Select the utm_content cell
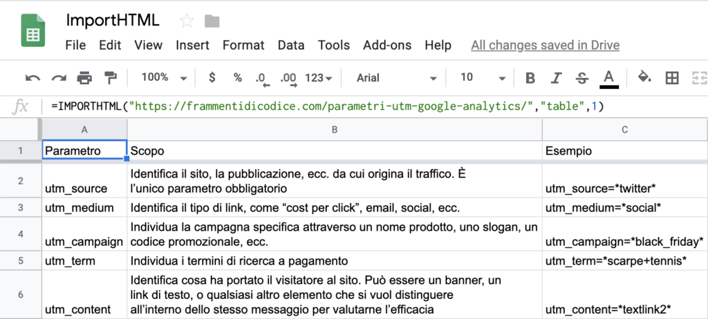 pyautogui.click(x=84, y=295)
